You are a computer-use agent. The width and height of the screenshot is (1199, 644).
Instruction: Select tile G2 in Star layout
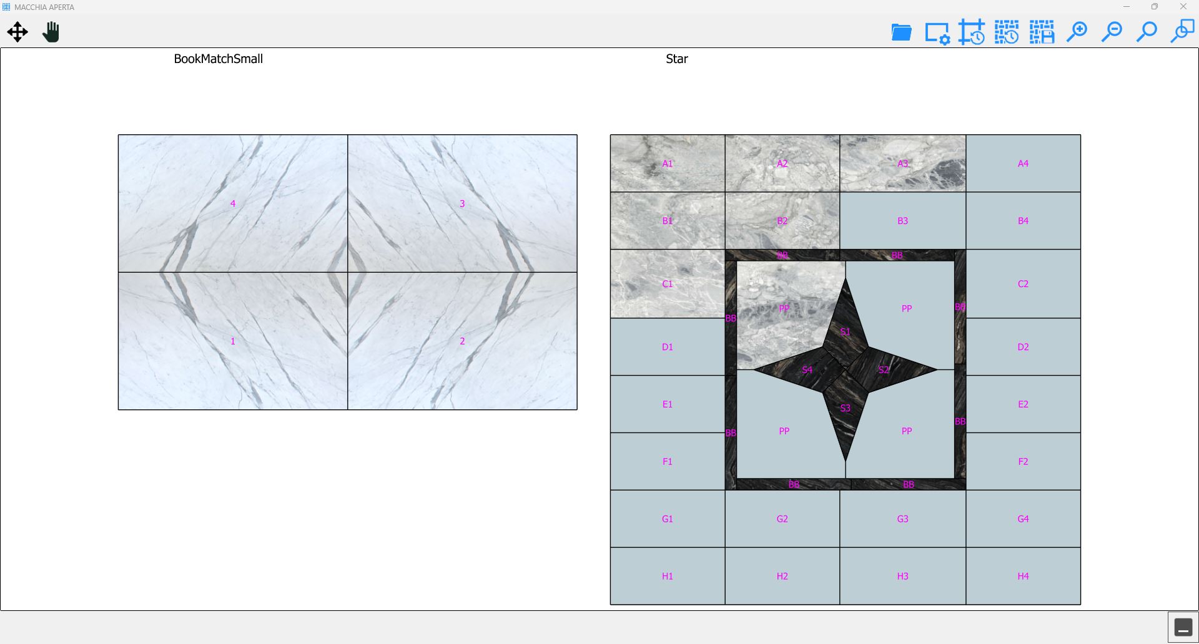[x=782, y=519]
